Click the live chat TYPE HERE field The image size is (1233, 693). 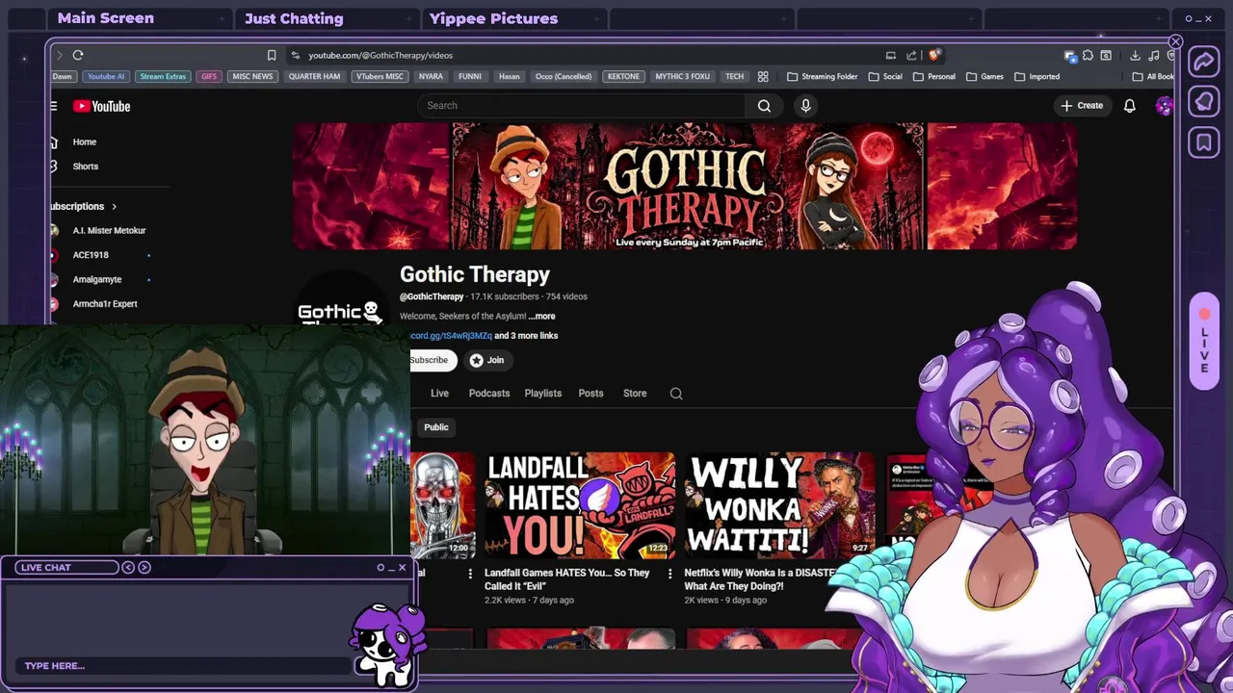coord(183,666)
